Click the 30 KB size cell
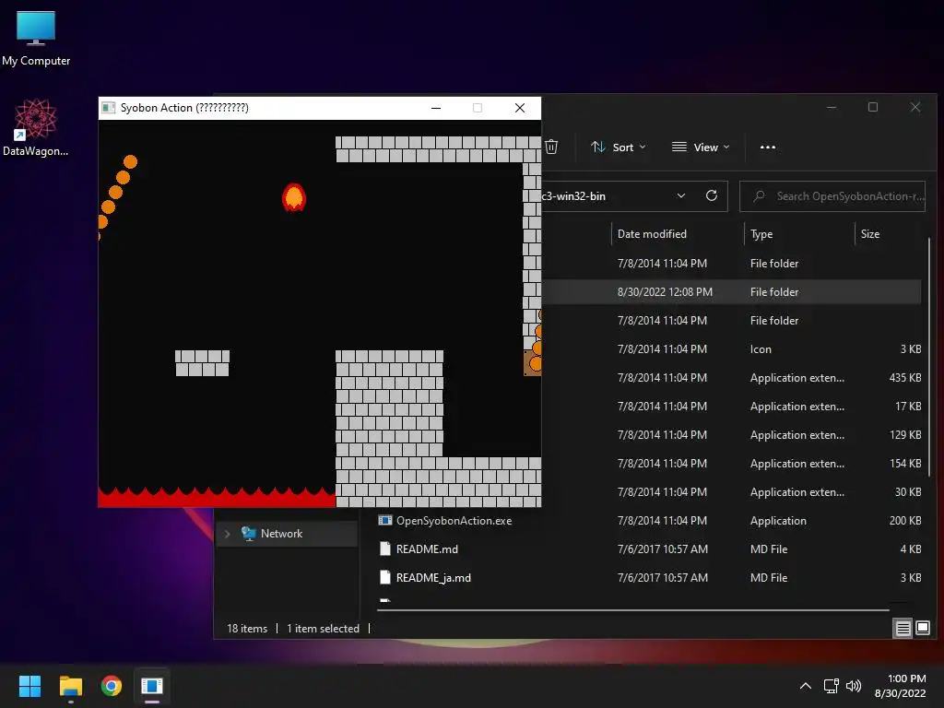The image size is (944, 708). tap(908, 492)
